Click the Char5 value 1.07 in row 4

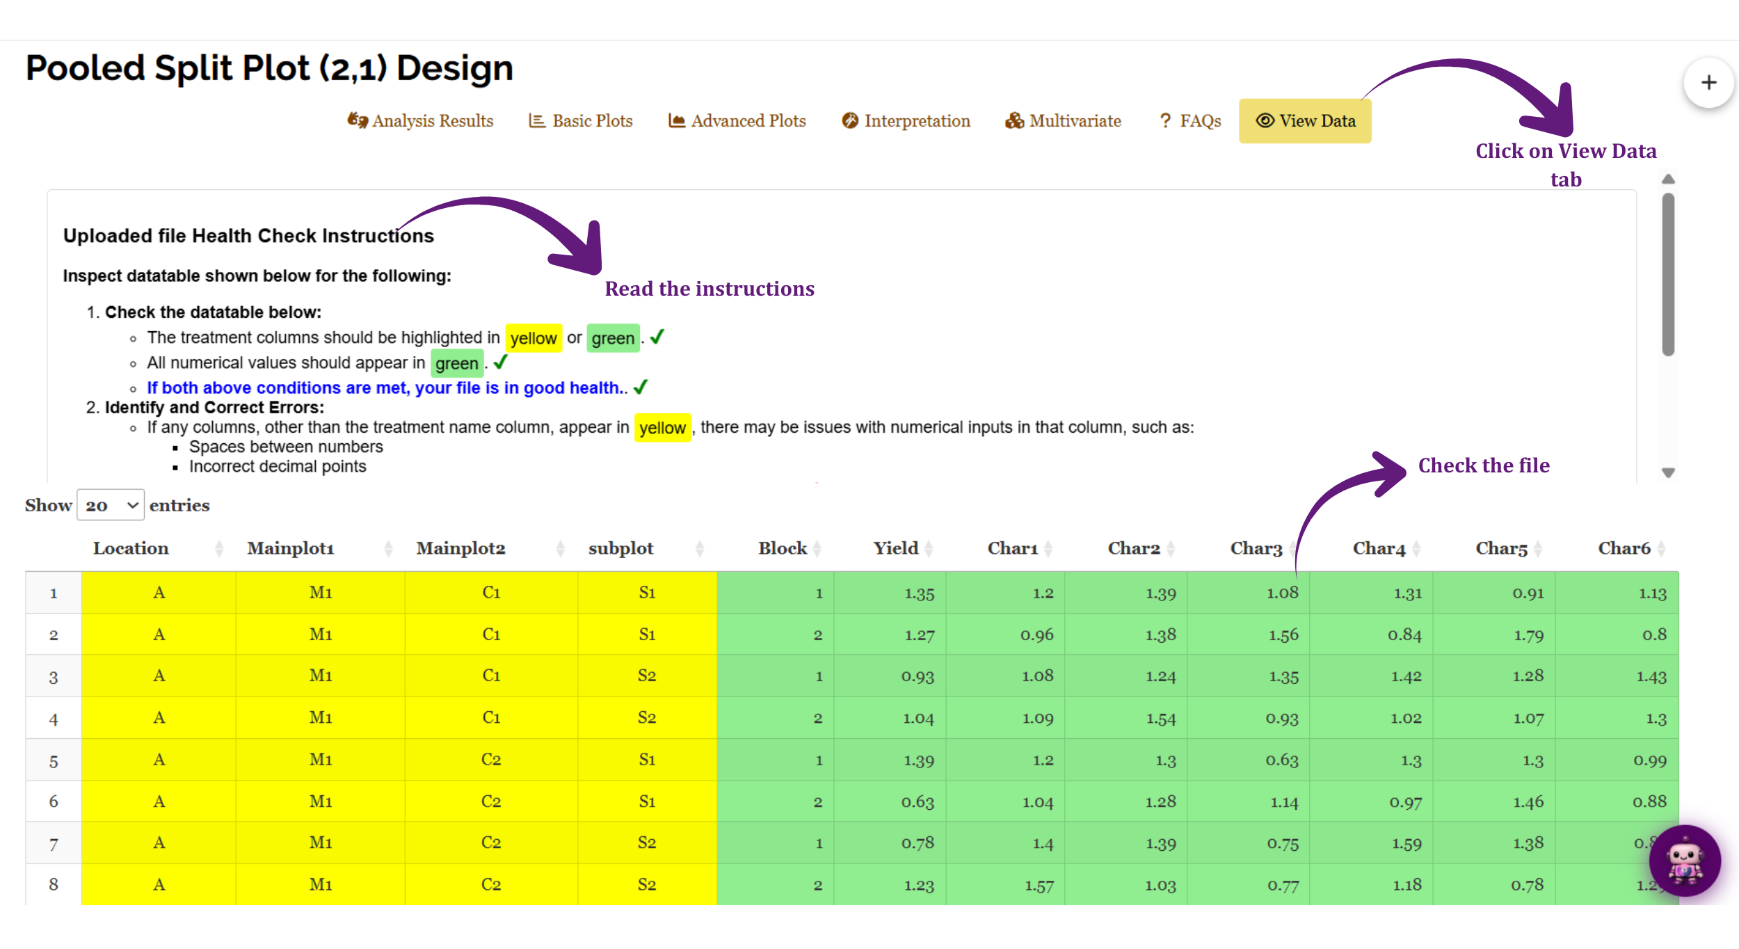1528,718
